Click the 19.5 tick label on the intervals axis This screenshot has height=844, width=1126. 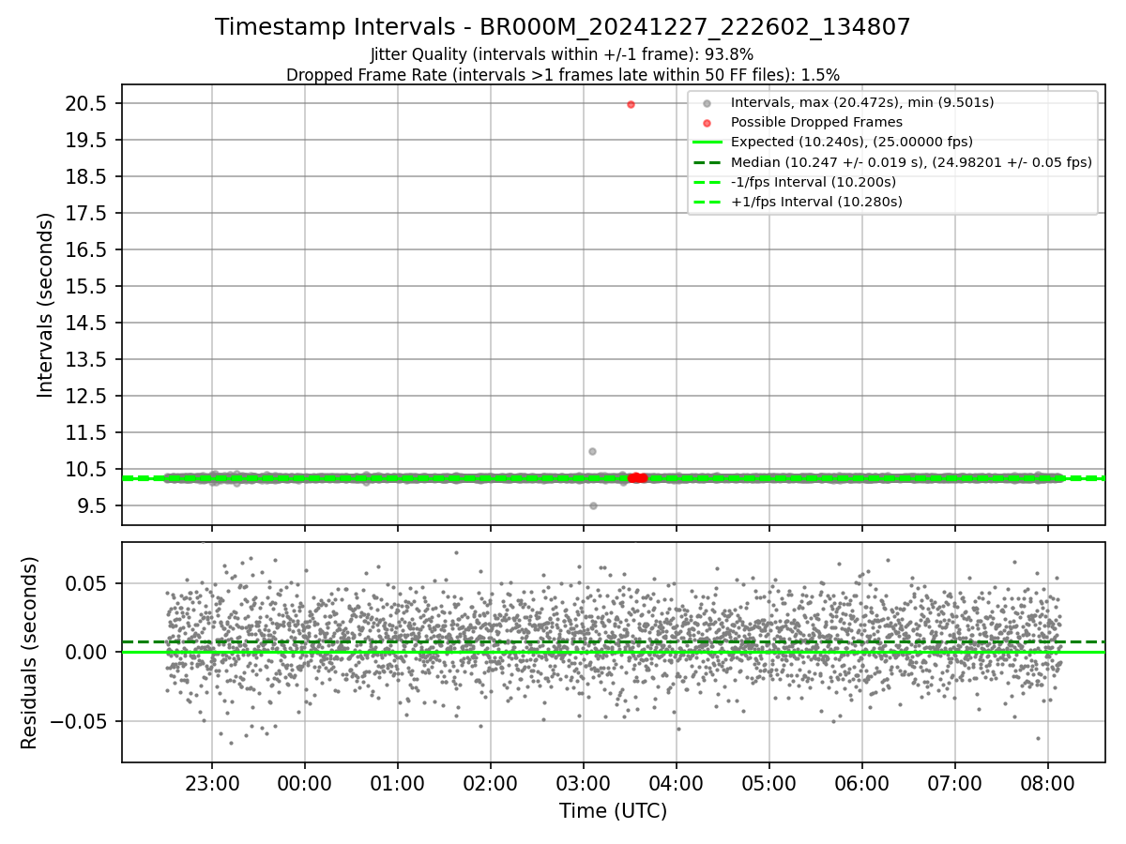(x=86, y=140)
